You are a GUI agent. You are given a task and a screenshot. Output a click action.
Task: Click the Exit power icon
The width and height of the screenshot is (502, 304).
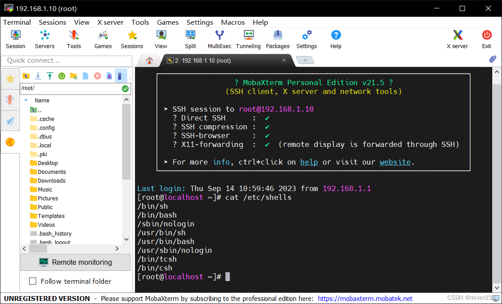pyautogui.click(x=487, y=39)
